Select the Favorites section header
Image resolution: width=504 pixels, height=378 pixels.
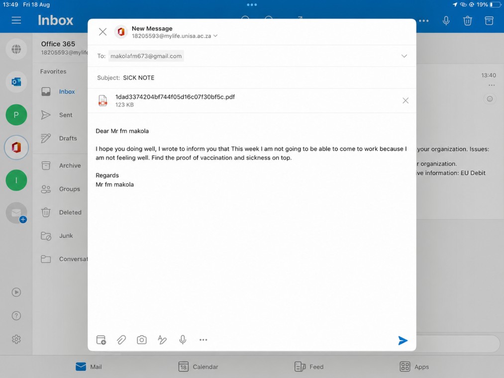click(53, 71)
